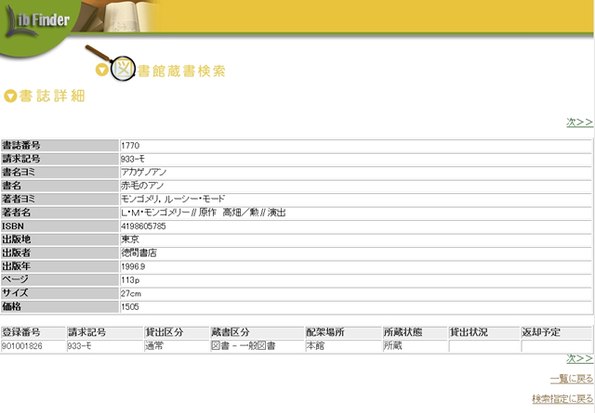Click the book title 赤毛のアン
The height and width of the screenshot is (413, 595).
tap(141, 186)
